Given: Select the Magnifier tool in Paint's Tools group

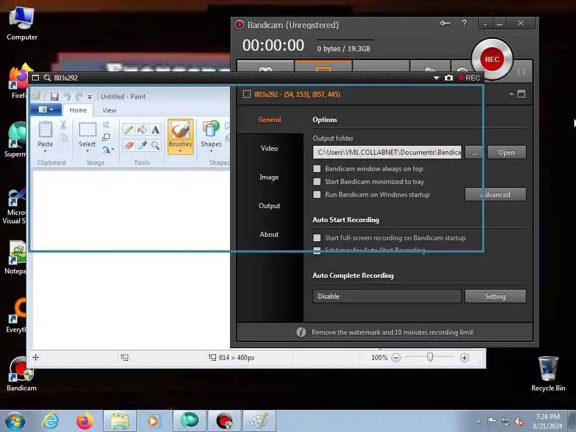Looking at the screenshot, I should pos(155,146).
